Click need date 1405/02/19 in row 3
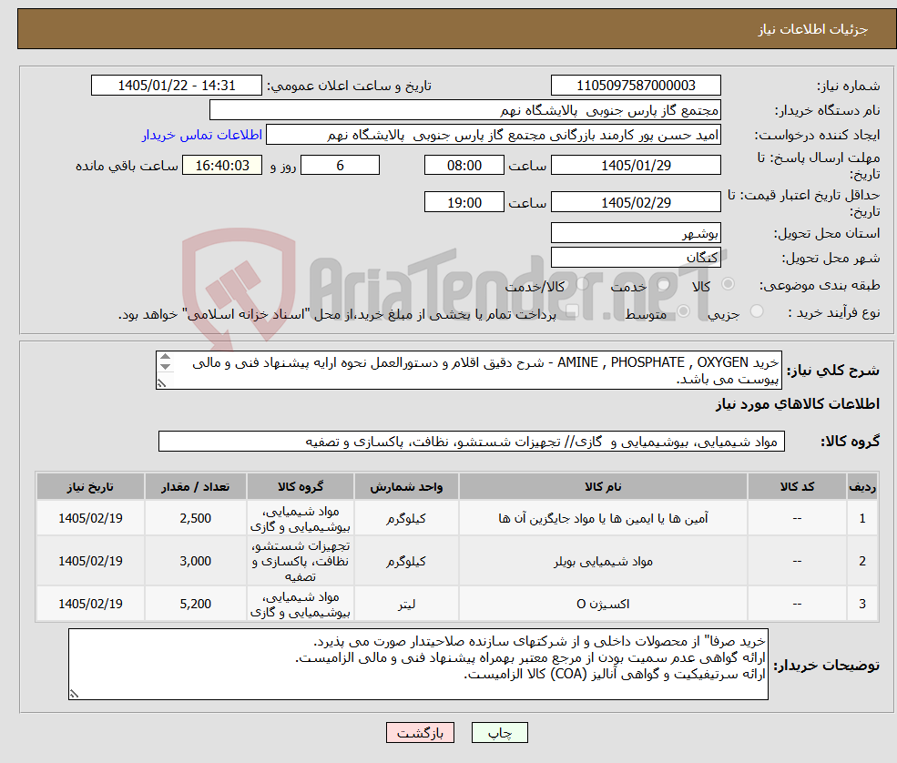This screenshot has height=763, width=897. [90, 604]
